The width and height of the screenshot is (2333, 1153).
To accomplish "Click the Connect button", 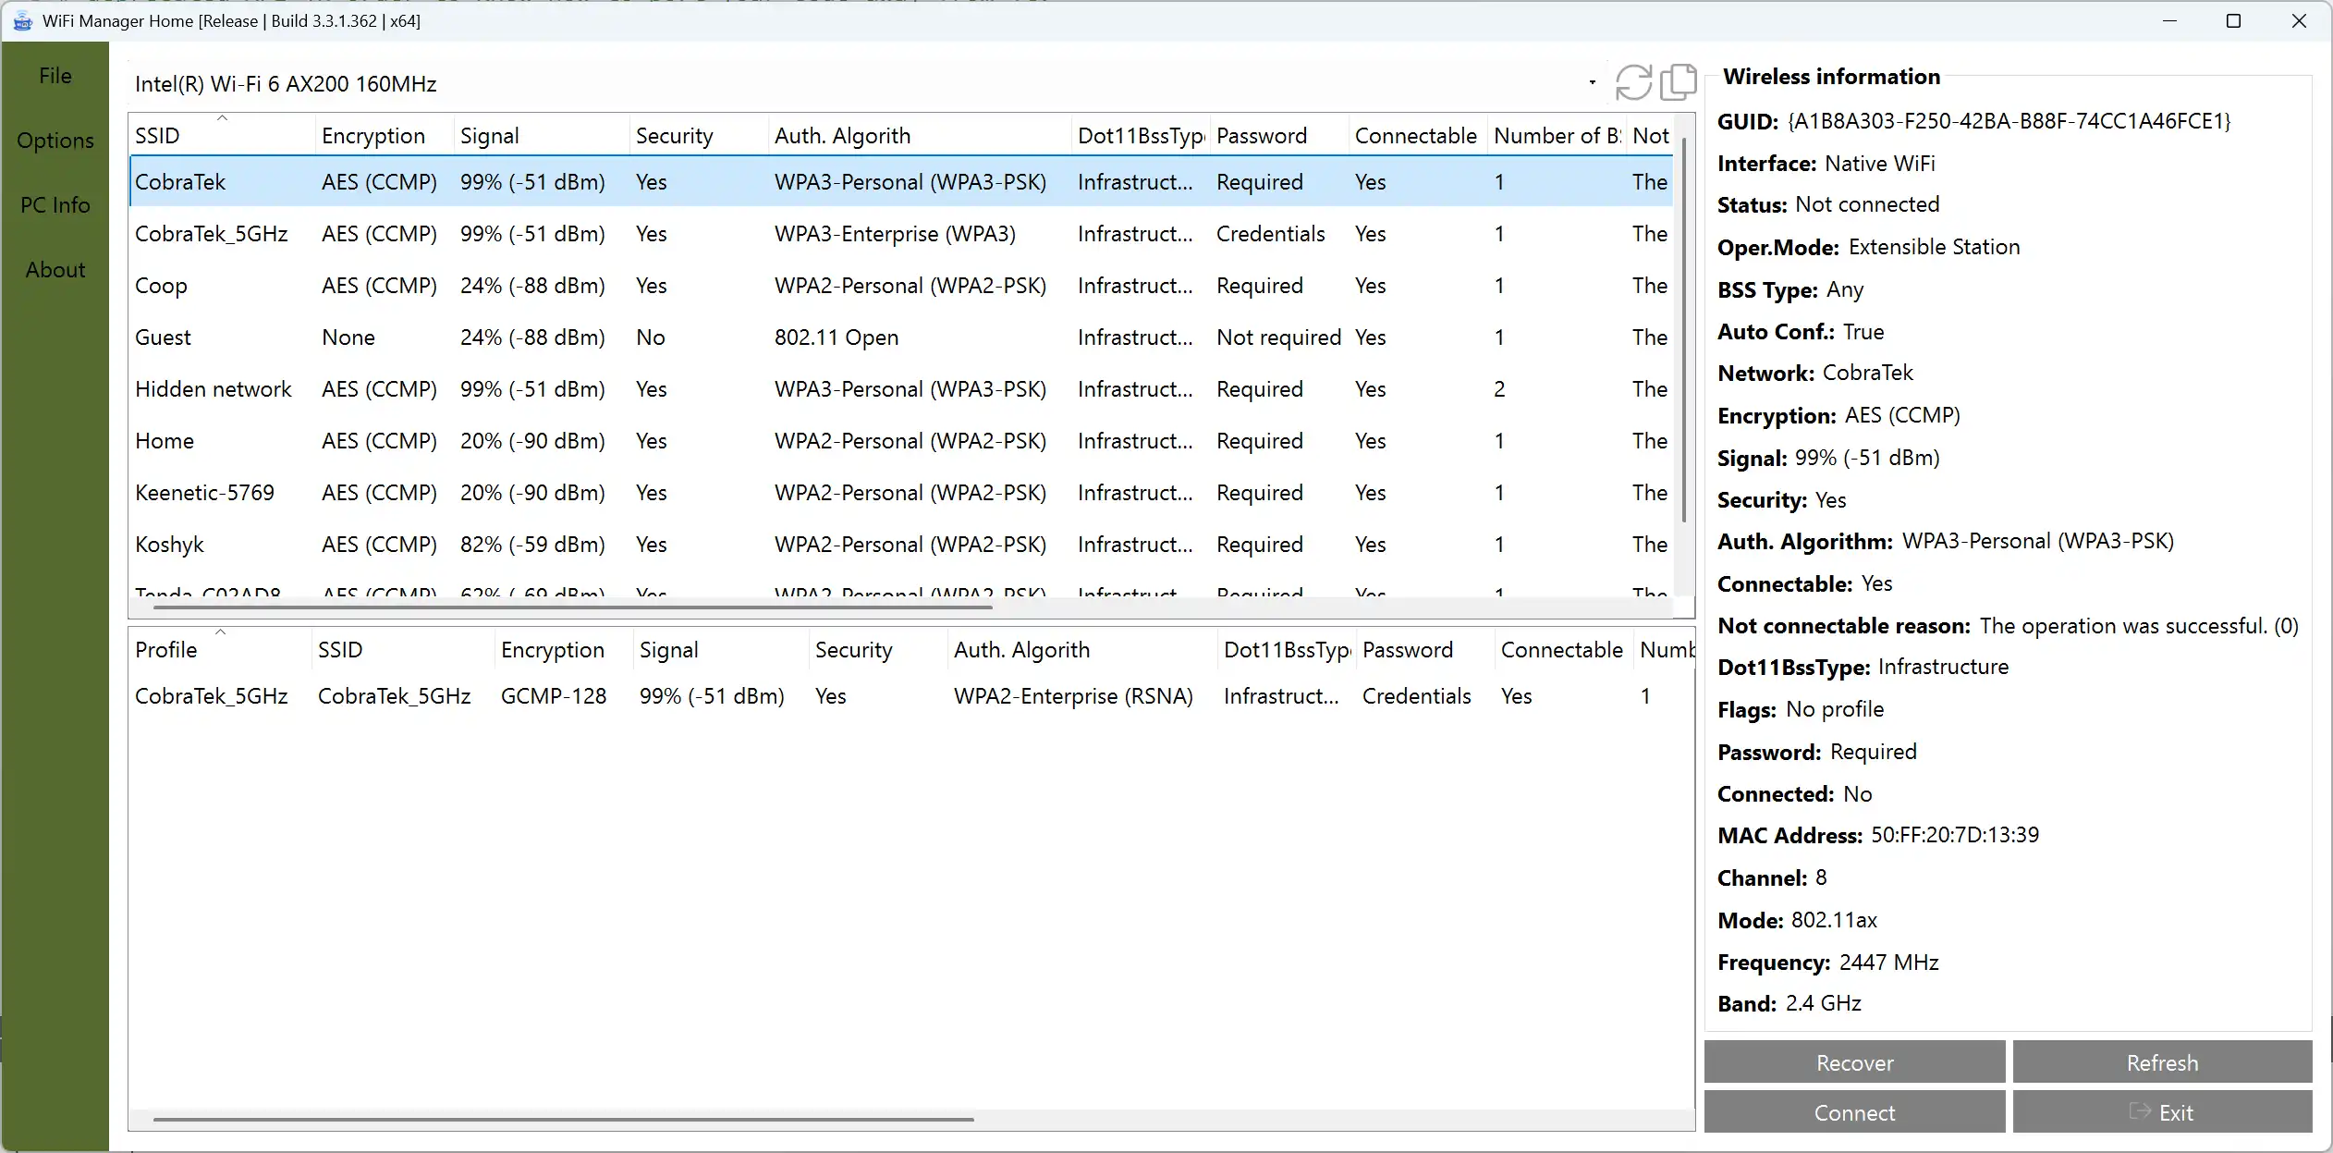I will pos(1854,1112).
